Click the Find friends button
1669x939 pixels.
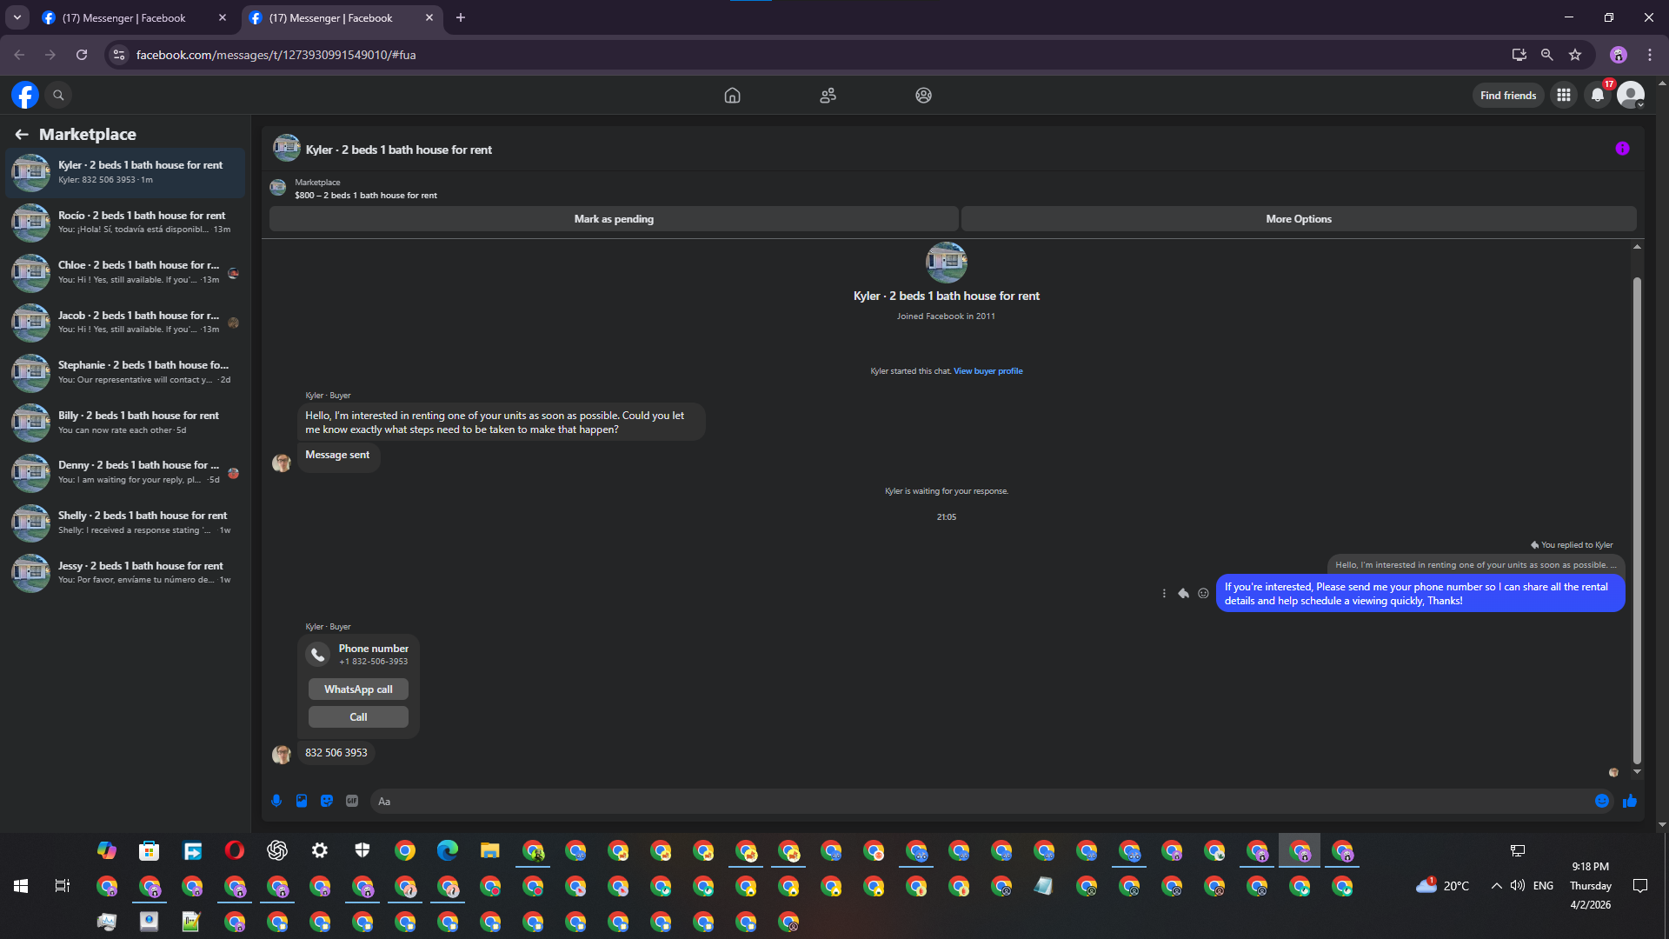(1508, 96)
